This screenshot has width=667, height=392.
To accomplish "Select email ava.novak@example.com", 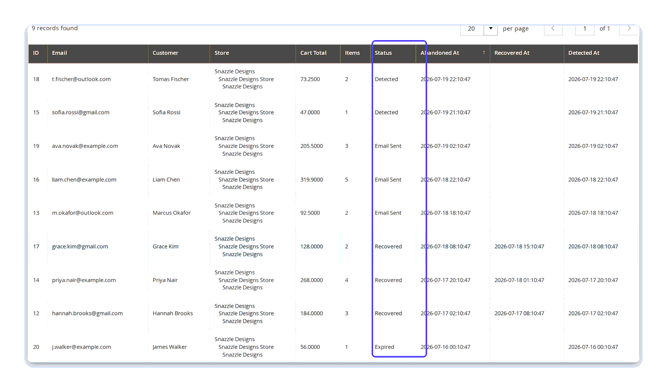I will tap(85, 146).
